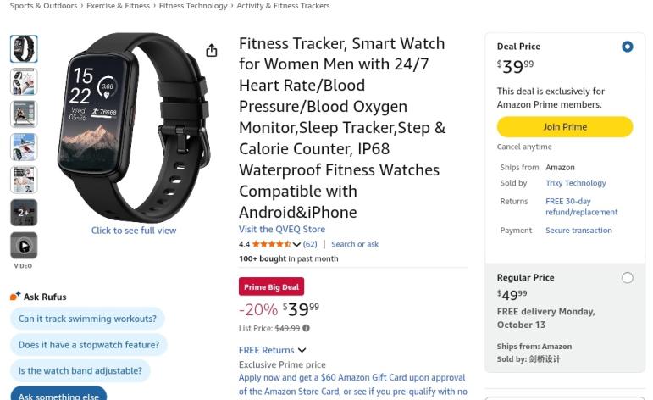Image resolution: width=653 pixels, height=400 pixels.
Task: Select the Deal Price radio button
Action: coord(627,47)
